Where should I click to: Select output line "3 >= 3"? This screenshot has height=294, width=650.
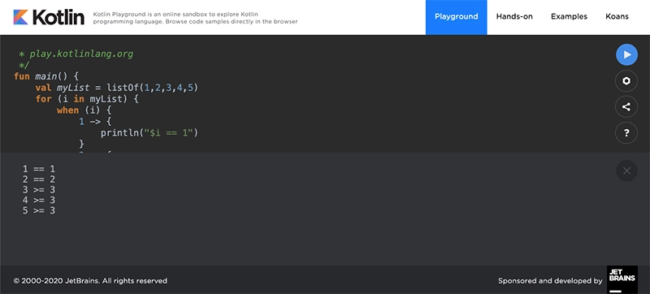pyautogui.click(x=39, y=190)
